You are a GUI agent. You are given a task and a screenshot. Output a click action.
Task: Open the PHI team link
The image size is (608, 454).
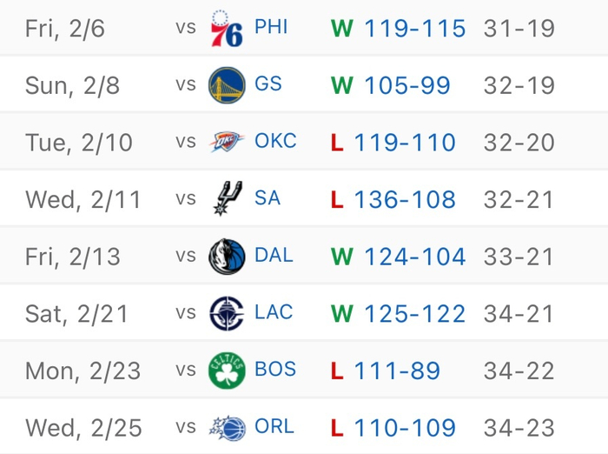pos(271,28)
